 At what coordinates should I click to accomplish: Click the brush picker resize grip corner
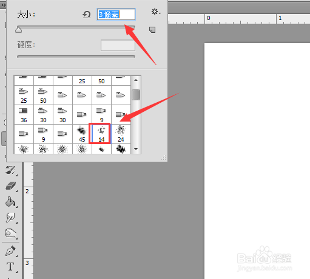(x=163, y=157)
